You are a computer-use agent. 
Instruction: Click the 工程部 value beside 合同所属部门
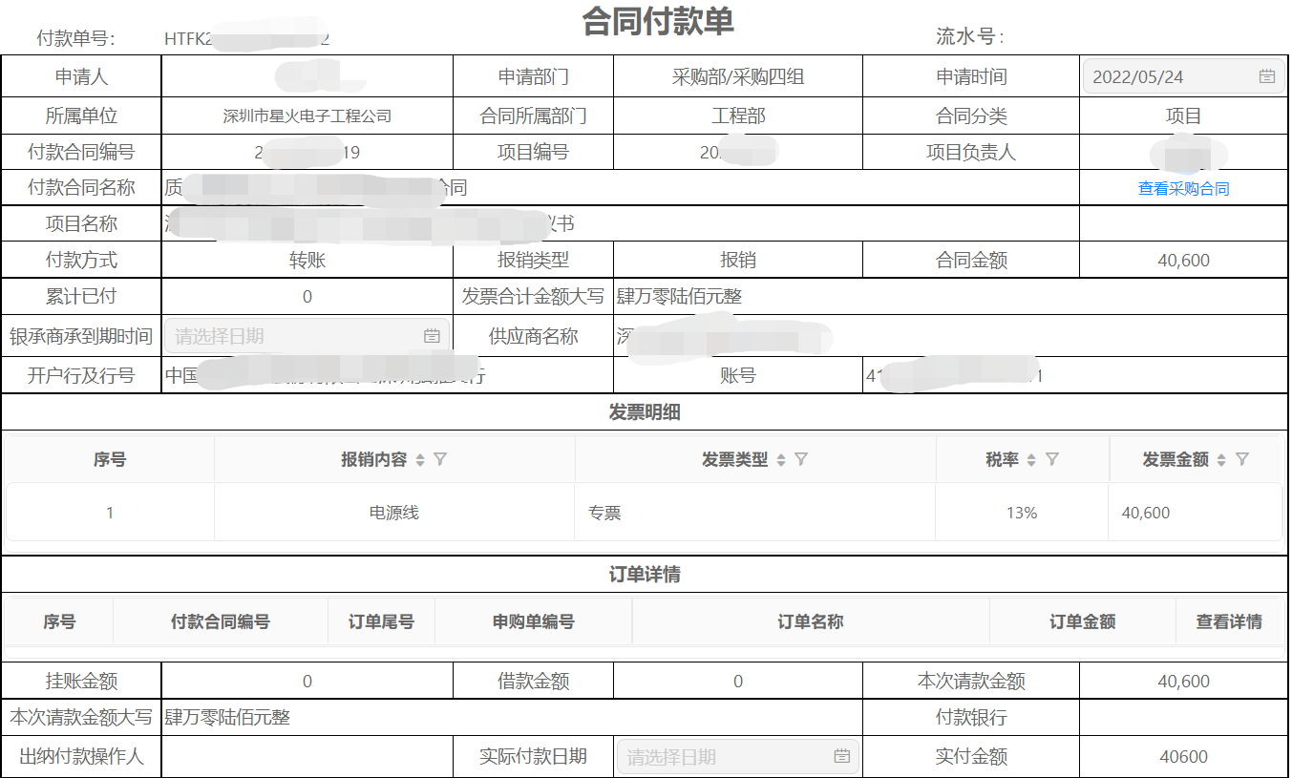[738, 116]
